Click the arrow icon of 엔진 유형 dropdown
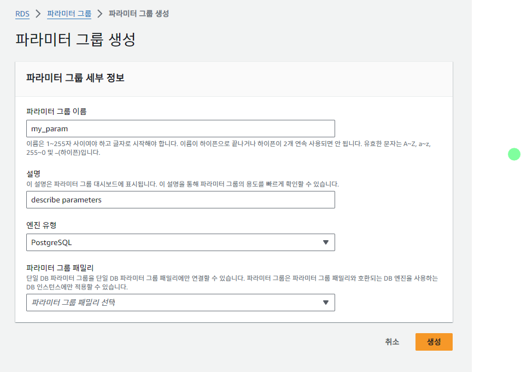Screen dimensions: 521x372 click(326, 242)
